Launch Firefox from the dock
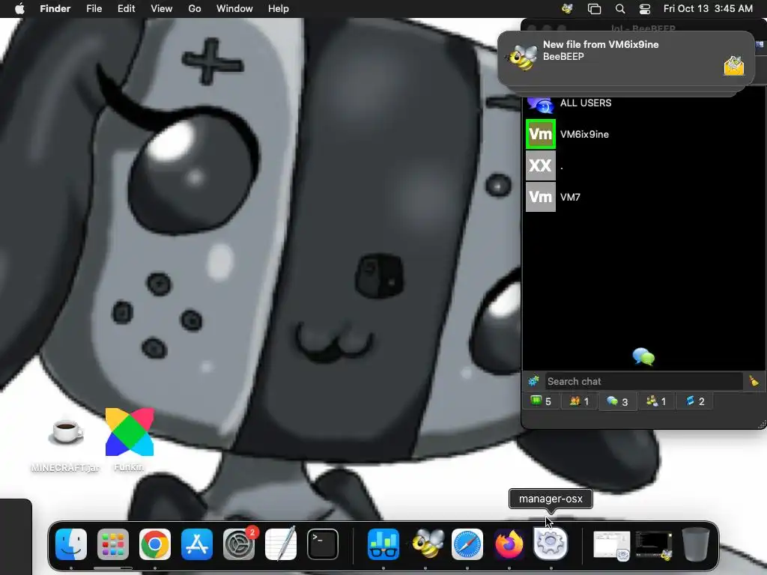The image size is (767, 575). click(x=509, y=544)
